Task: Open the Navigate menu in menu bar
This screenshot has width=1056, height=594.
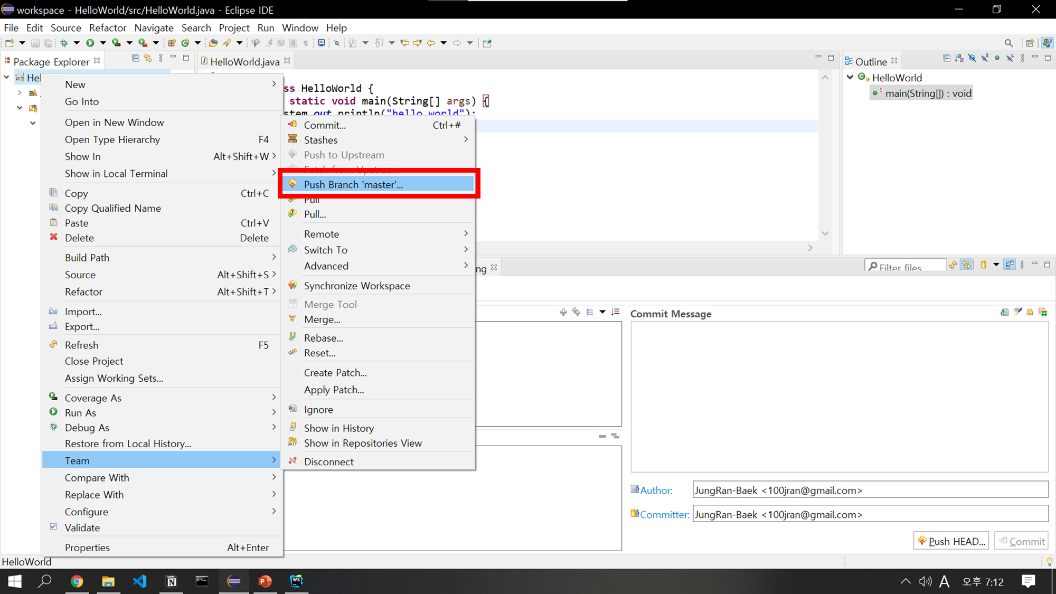Action: pos(154,28)
